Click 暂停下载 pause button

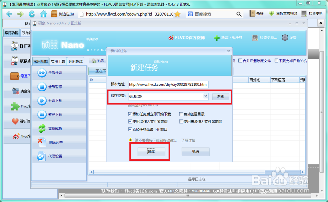(59, 114)
